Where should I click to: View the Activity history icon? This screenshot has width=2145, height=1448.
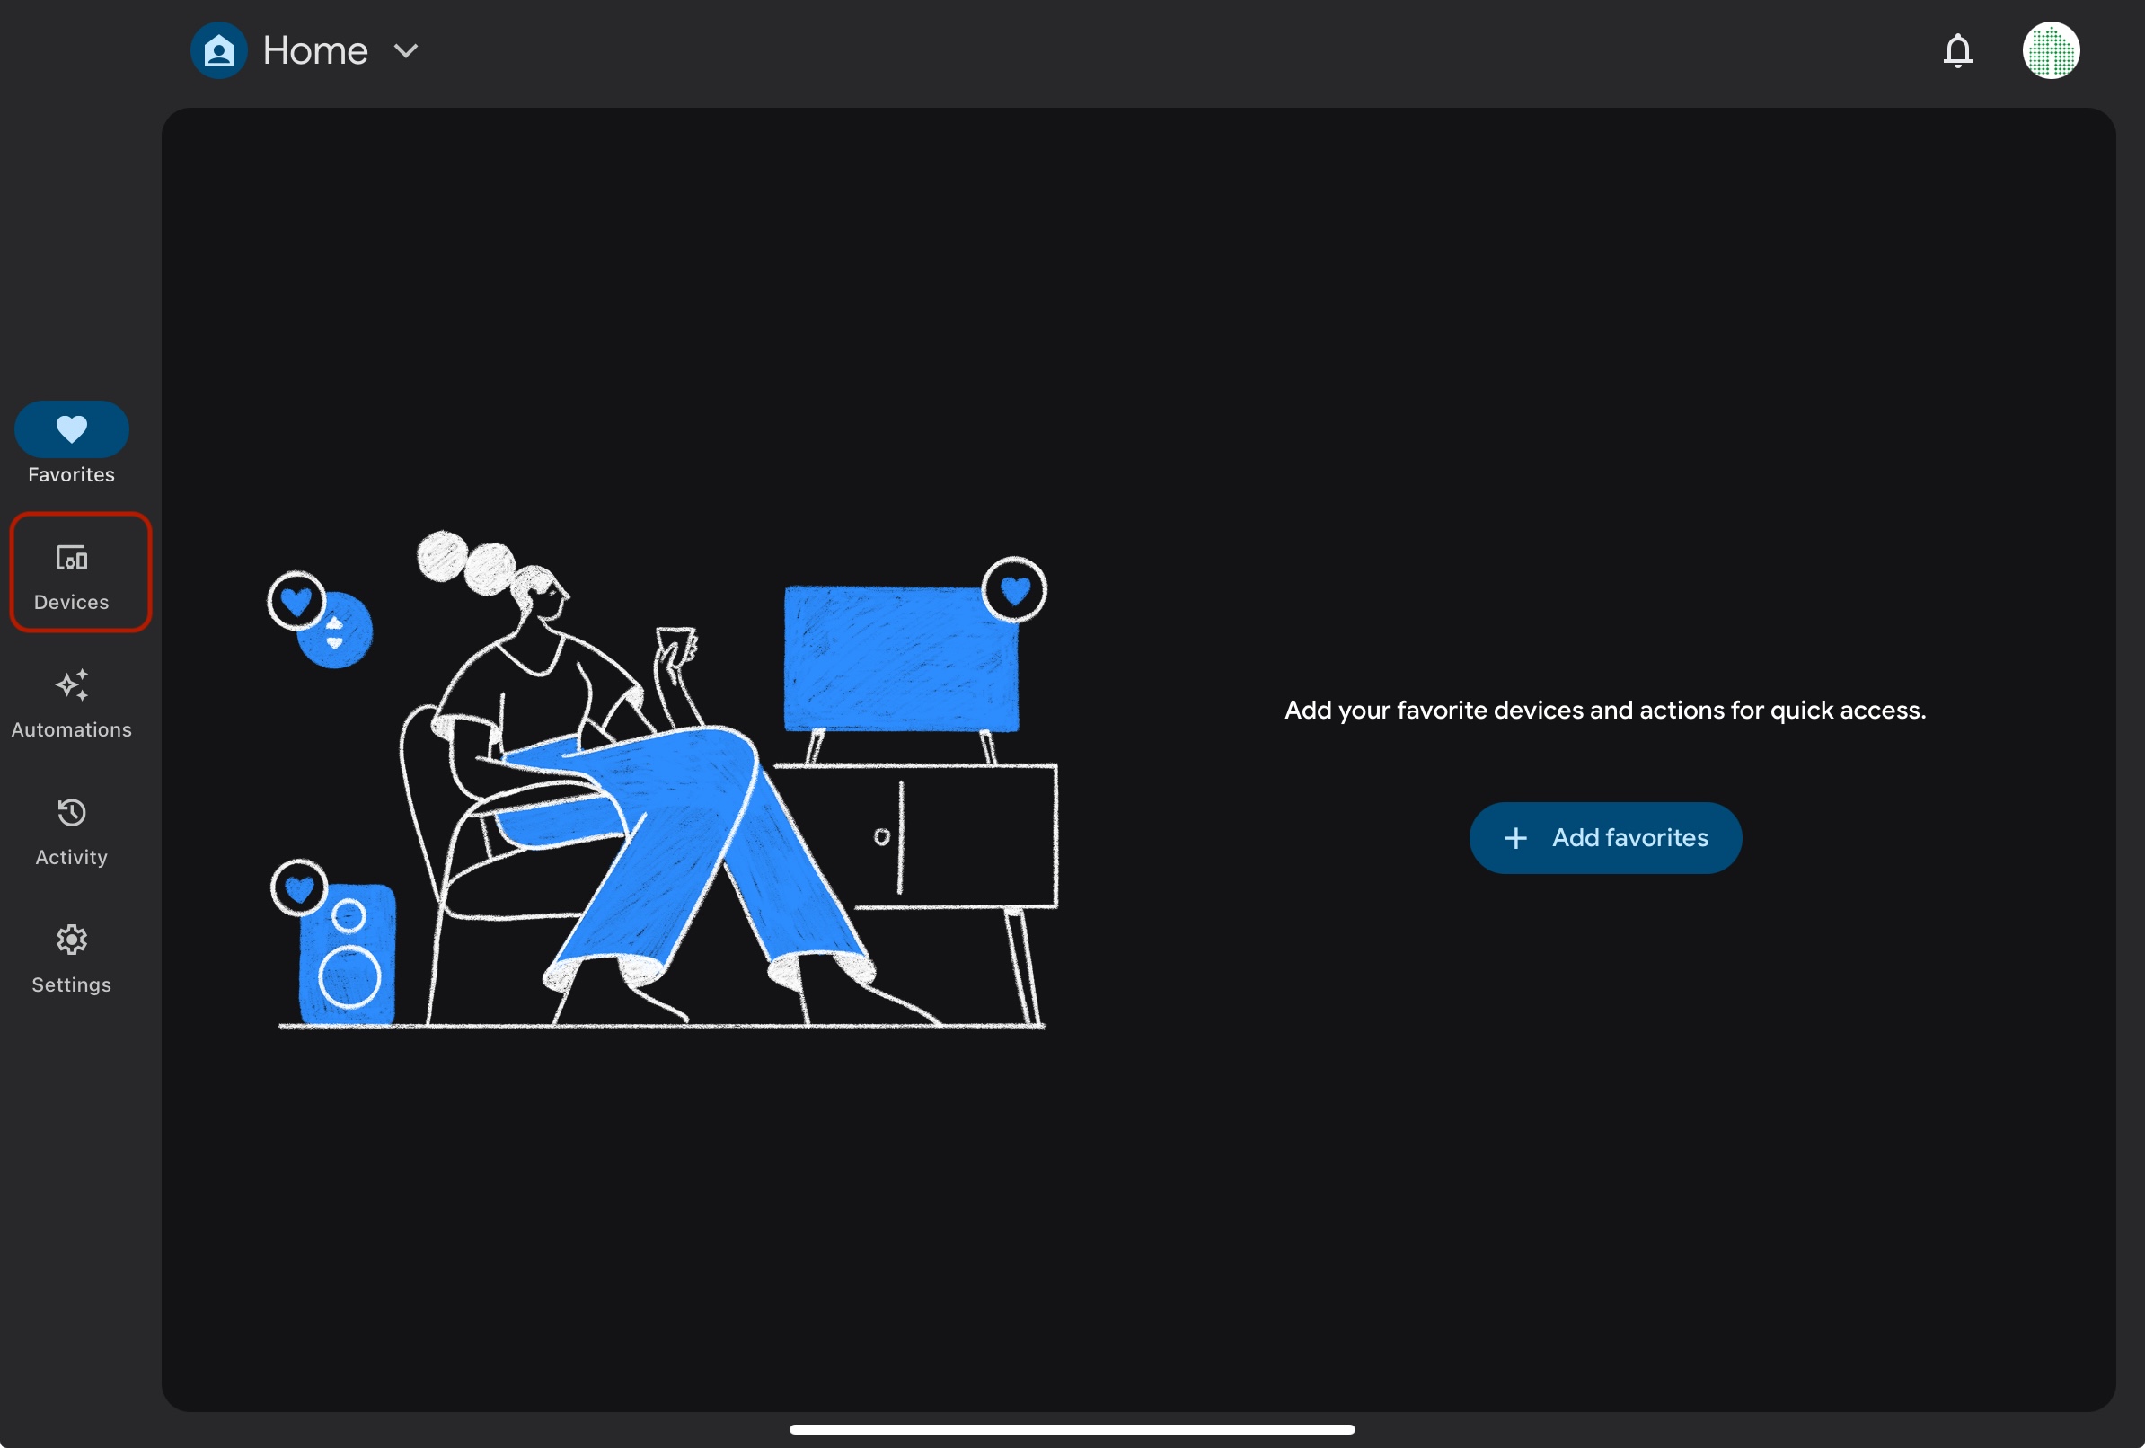pyautogui.click(x=71, y=813)
